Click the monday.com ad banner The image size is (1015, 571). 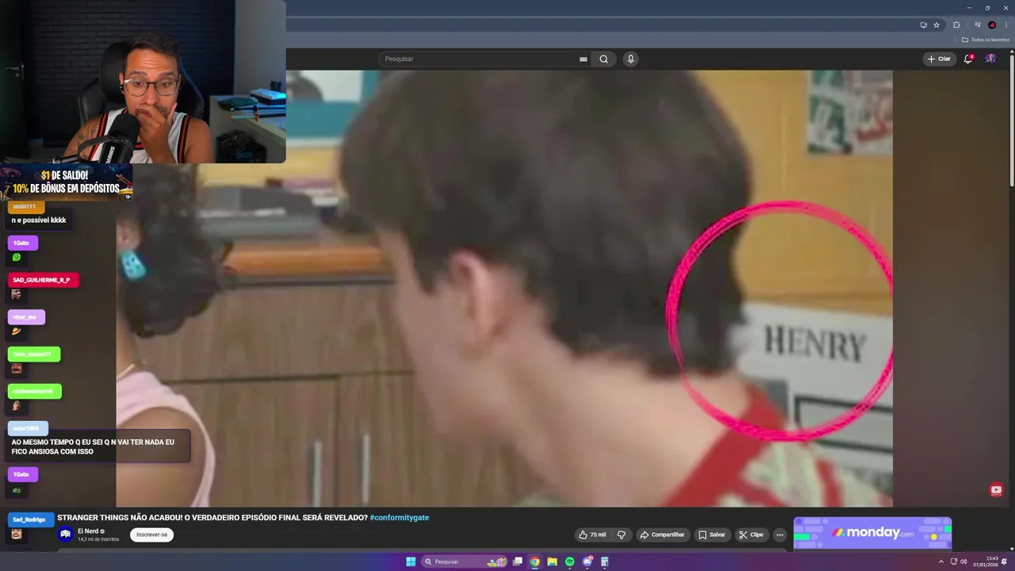tap(872, 533)
